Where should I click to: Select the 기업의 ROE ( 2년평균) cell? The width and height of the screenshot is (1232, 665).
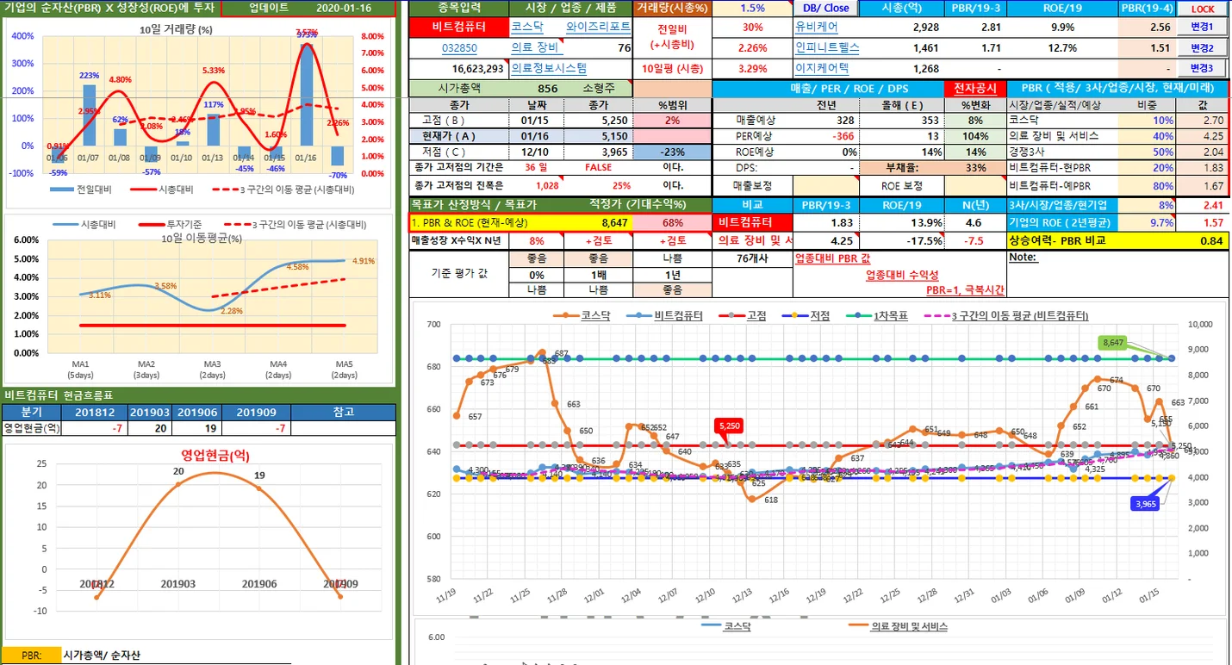coord(1061,223)
